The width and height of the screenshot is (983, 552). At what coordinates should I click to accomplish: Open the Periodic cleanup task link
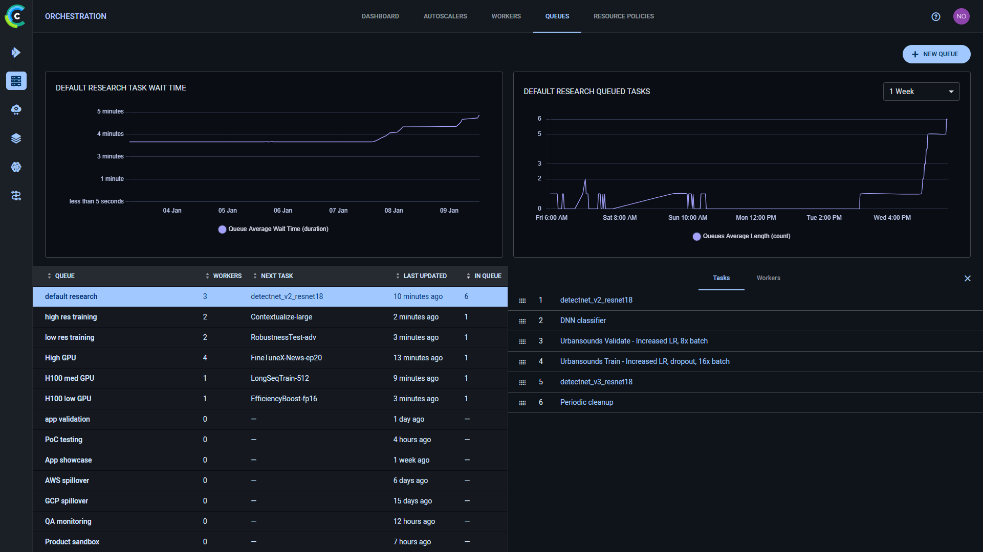(586, 402)
